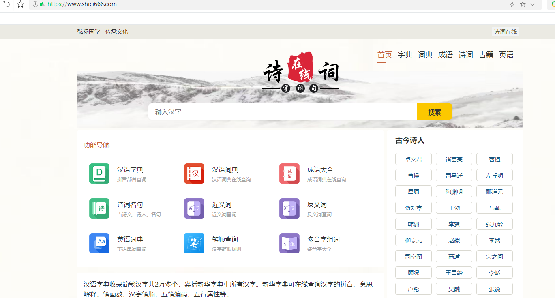Click the 英语词典 English dictionary icon
The image size is (555, 298).
(x=99, y=243)
